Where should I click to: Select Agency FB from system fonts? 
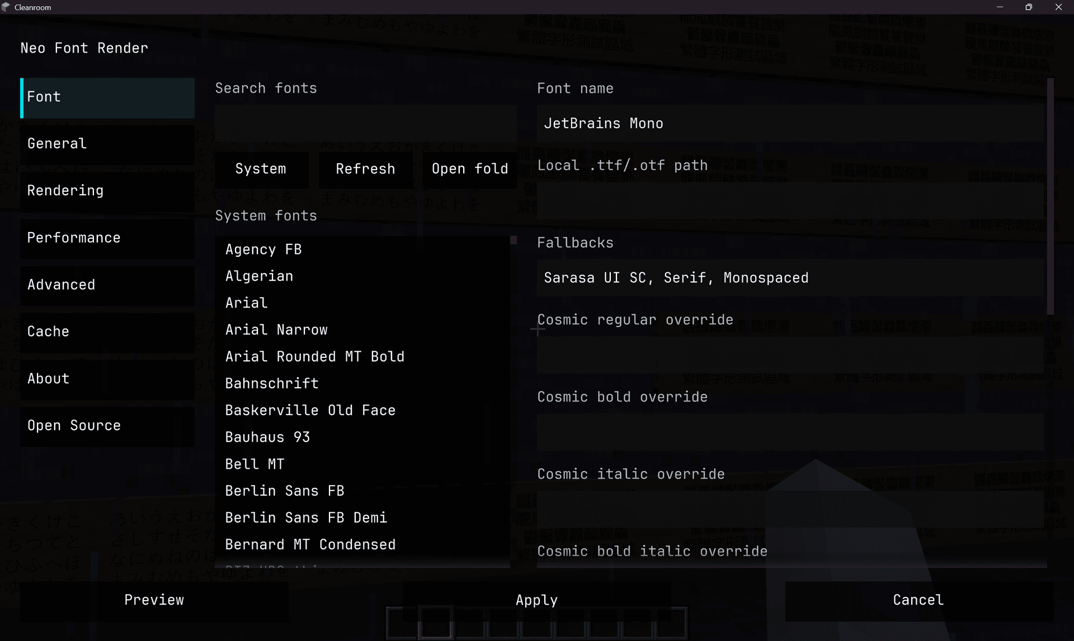point(362,249)
